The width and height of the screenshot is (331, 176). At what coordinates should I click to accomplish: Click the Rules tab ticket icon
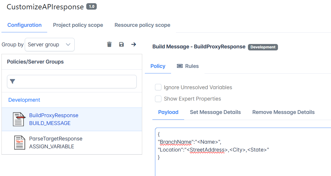(180, 66)
